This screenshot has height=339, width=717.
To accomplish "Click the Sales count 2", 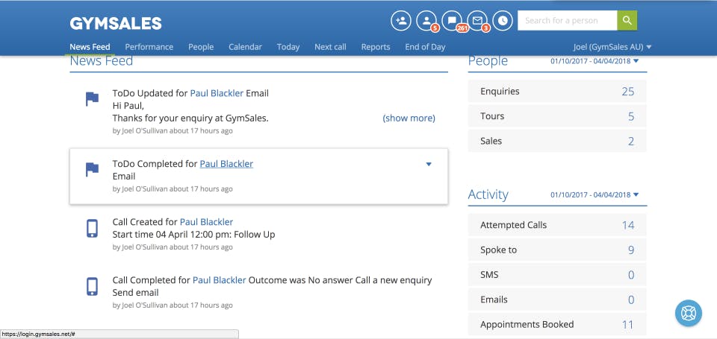I will pyautogui.click(x=631, y=141).
